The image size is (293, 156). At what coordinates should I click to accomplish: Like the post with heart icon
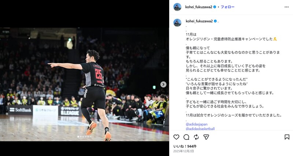coord(176,137)
